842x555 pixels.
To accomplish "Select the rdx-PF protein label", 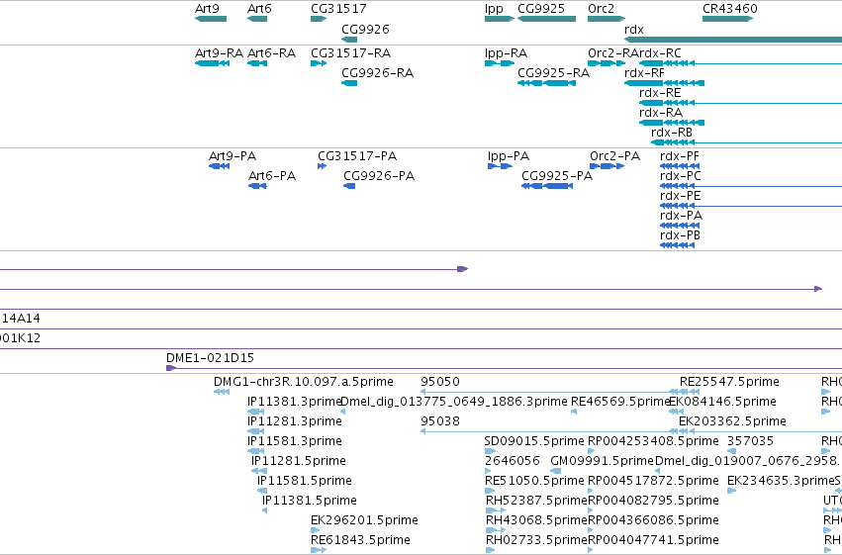I will pos(680,156).
